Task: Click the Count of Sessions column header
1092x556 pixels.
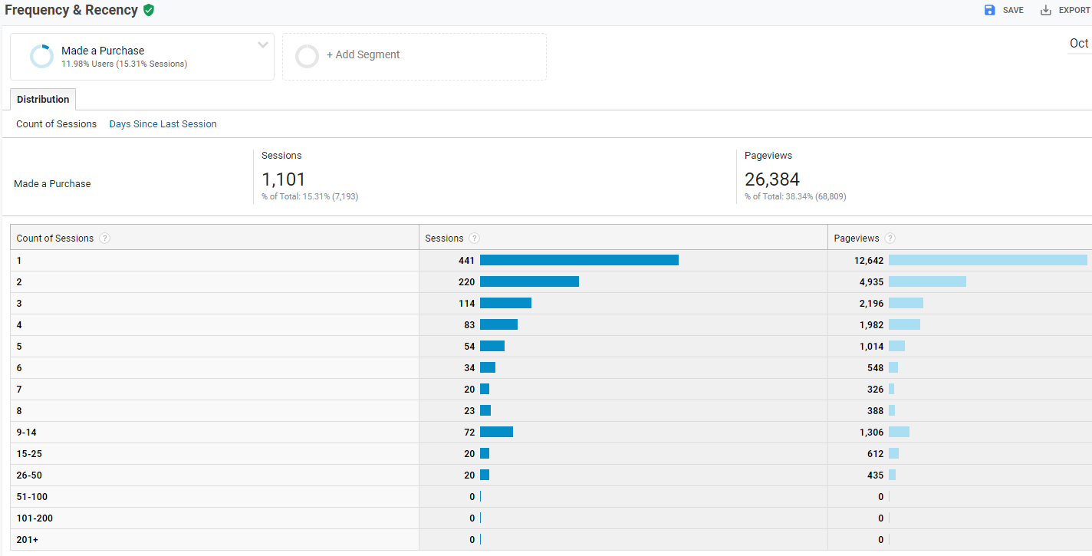Action: coord(55,239)
